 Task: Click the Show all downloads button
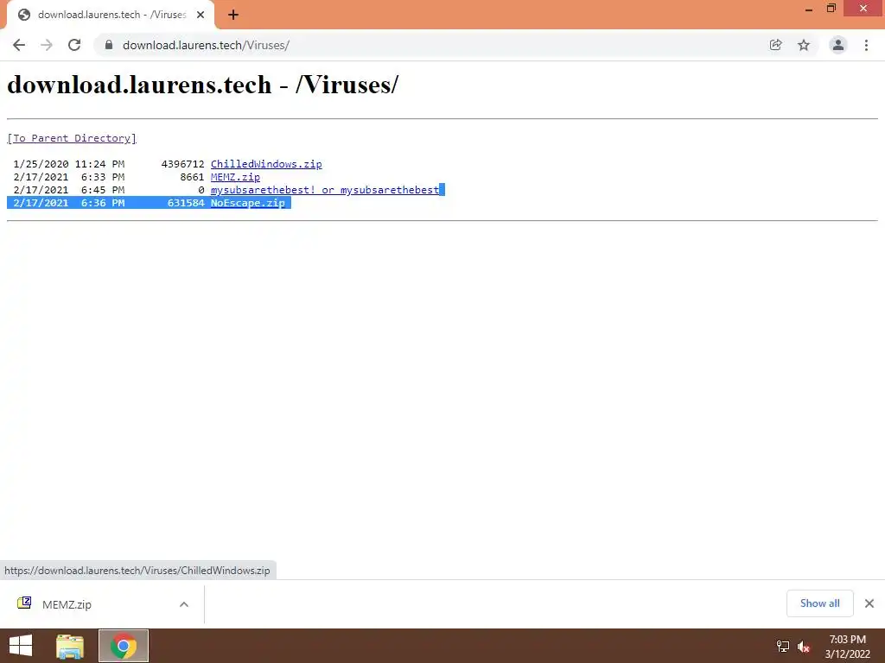pyautogui.click(x=819, y=603)
